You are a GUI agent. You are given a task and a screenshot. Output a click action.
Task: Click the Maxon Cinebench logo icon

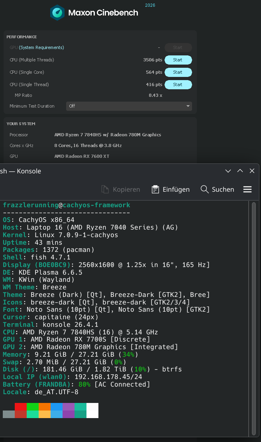(x=57, y=13)
